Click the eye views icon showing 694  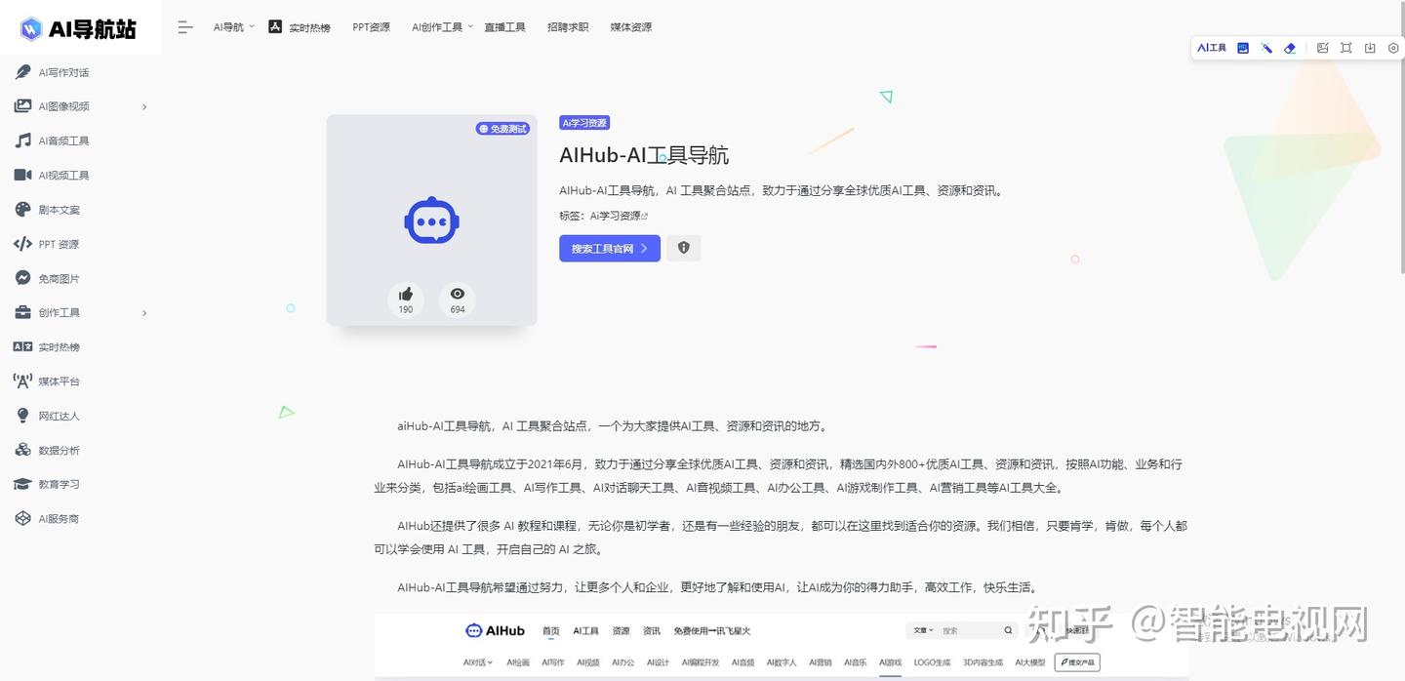(x=458, y=300)
